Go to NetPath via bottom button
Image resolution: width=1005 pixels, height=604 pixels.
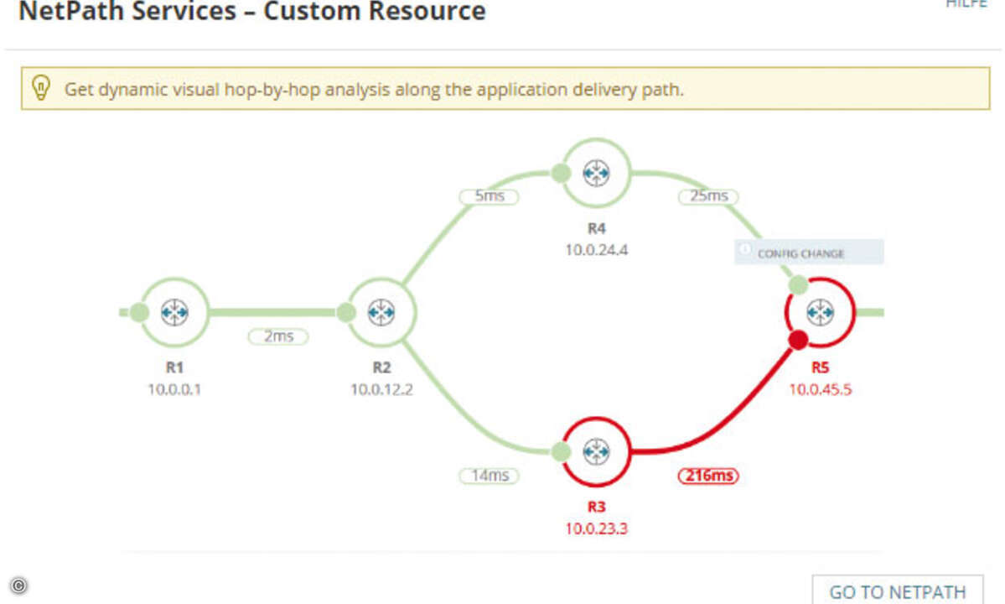(x=898, y=591)
